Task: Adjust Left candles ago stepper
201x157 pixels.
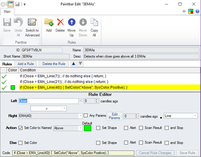Action: (97, 101)
